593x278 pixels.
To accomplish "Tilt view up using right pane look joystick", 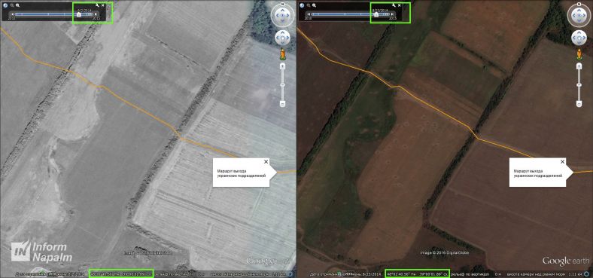I will click(579, 10).
